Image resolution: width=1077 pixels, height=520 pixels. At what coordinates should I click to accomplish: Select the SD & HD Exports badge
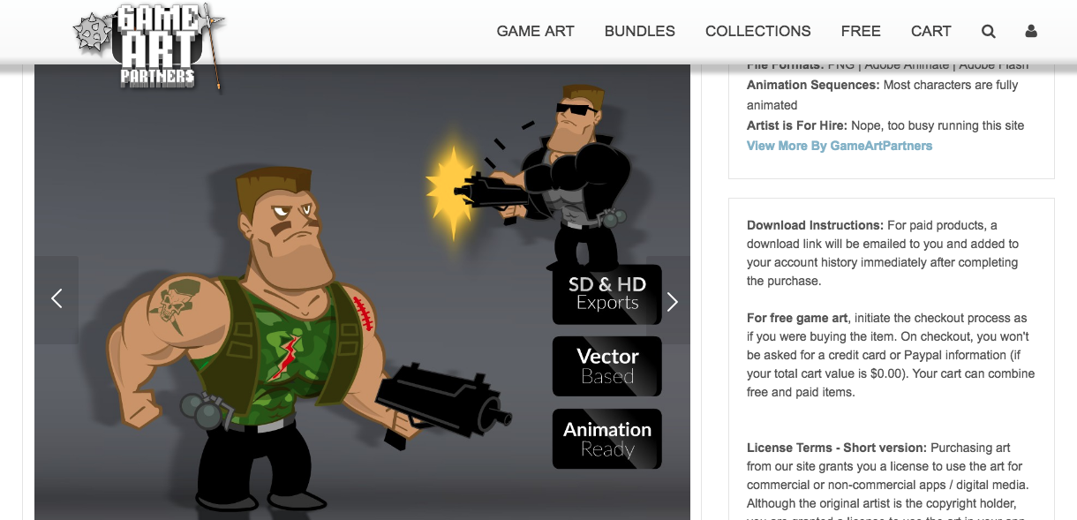point(607,294)
